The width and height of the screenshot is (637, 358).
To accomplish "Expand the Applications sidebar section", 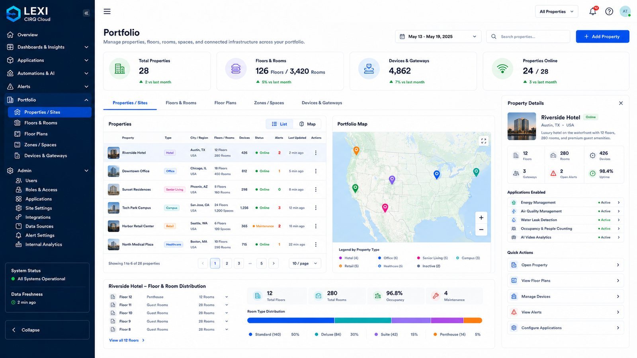I will tap(48, 60).
